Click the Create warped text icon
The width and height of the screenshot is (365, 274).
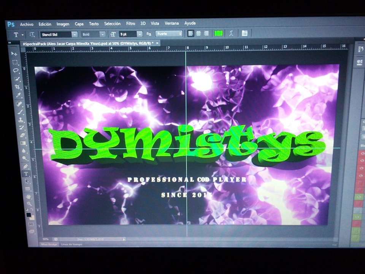click(231, 33)
